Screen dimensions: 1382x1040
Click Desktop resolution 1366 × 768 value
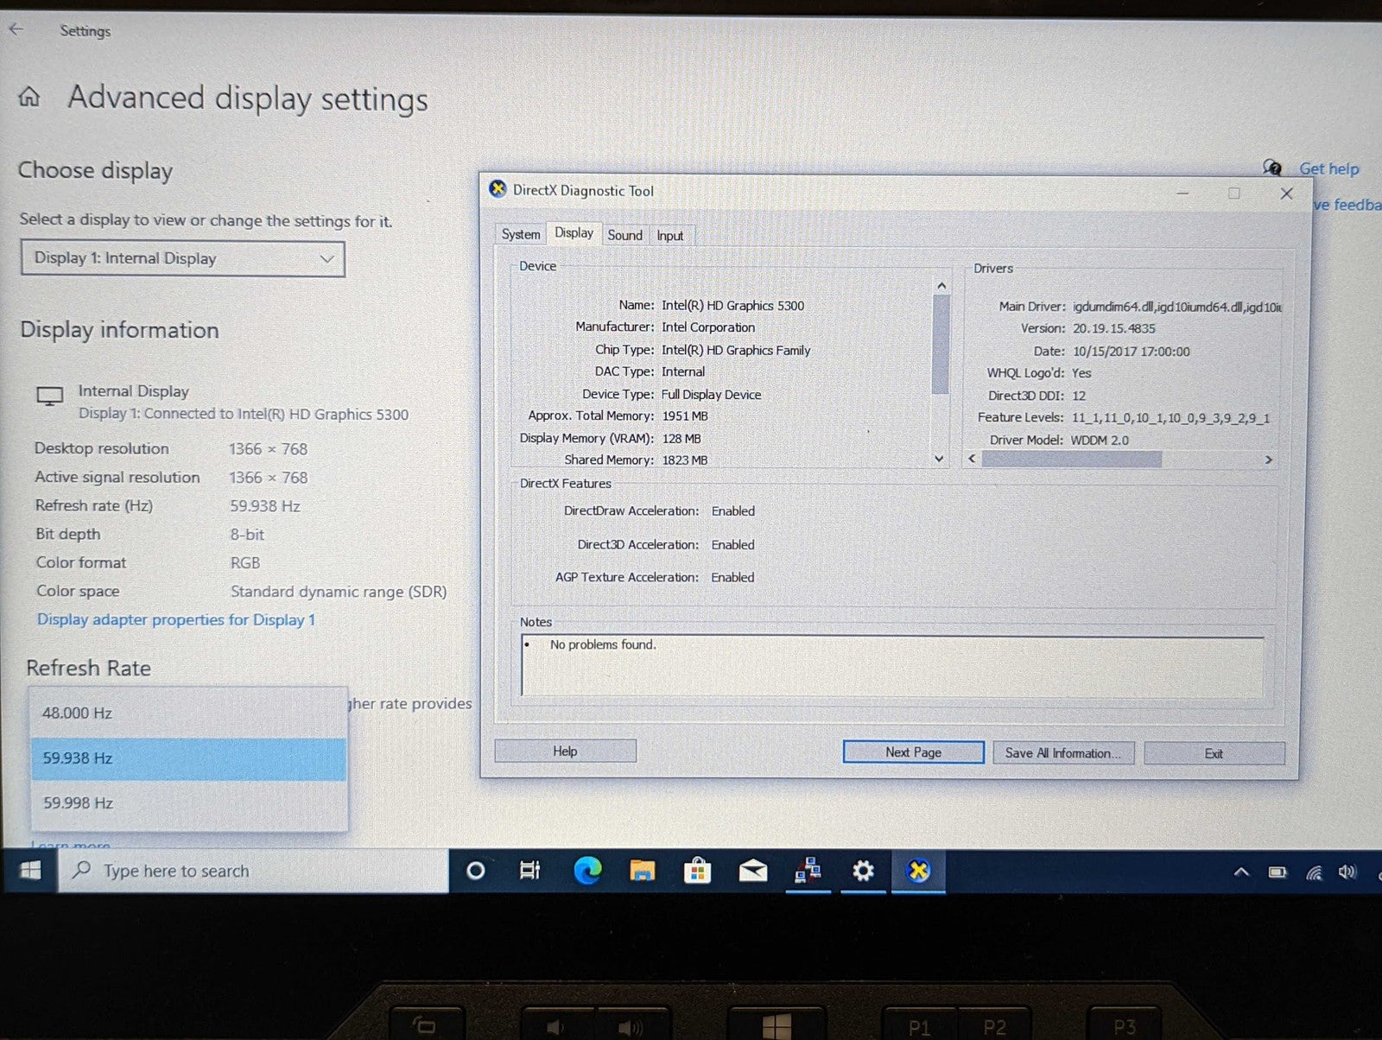tap(268, 449)
